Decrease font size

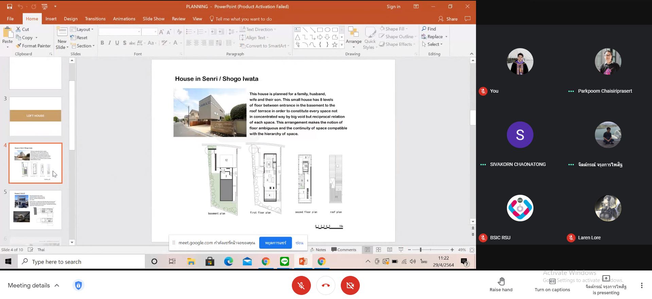tap(169, 32)
